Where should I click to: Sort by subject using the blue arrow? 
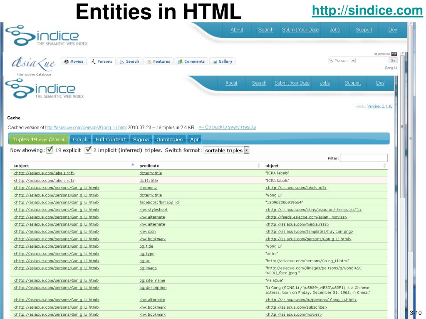tap(133, 164)
